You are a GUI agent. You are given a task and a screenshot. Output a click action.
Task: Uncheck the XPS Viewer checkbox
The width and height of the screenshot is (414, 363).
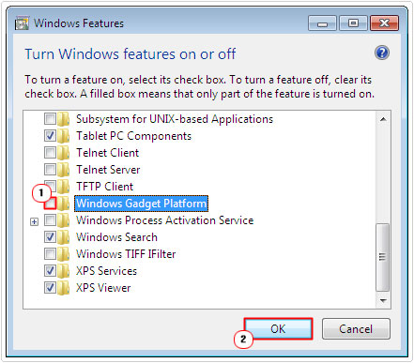50,288
